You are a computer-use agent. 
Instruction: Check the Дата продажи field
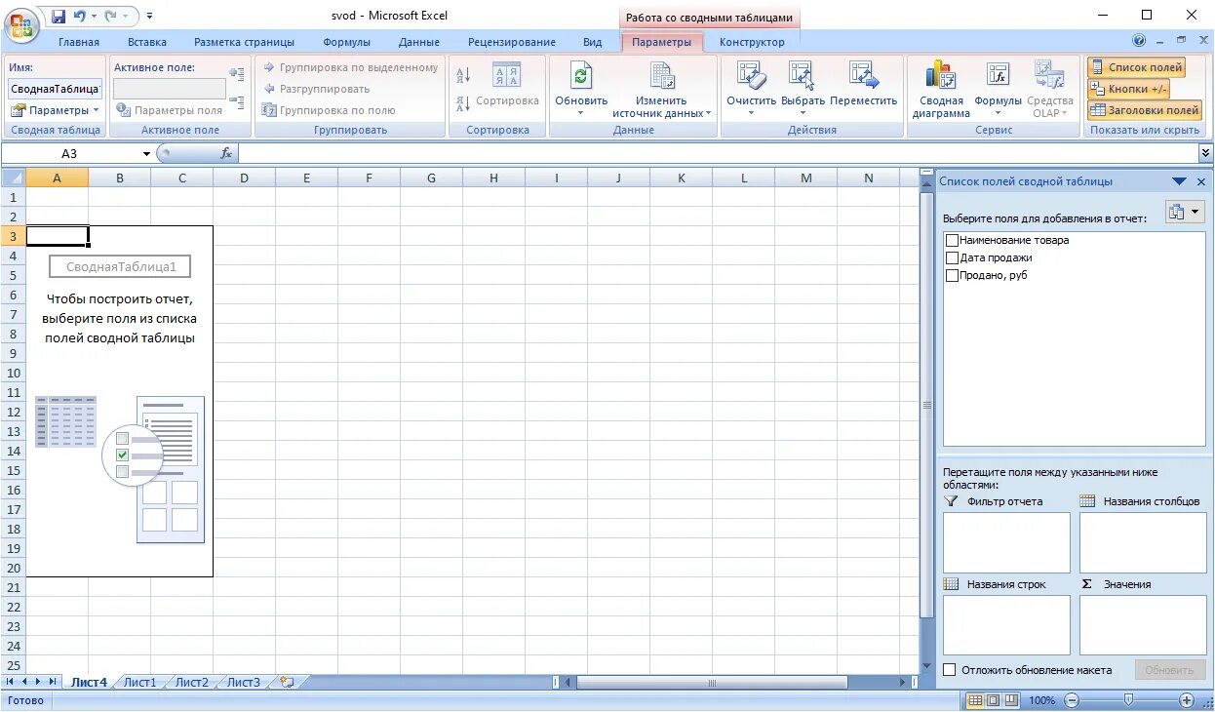click(x=952, y=257)
